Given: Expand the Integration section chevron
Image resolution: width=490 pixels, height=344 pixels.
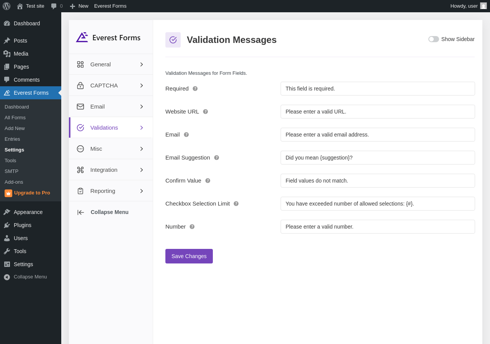Looking at the screenshot, I should [x=141, y=170].
